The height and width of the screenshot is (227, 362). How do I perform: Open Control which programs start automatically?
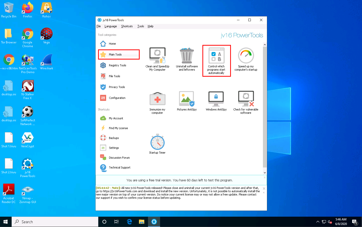(x=216, y=61)
